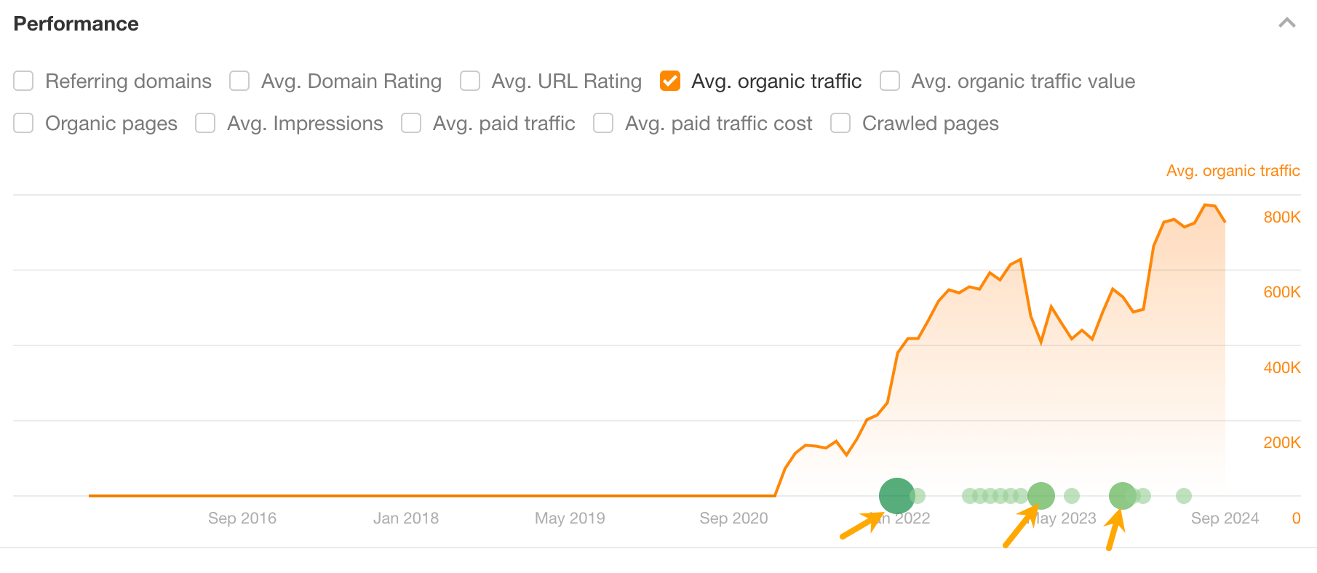
Task: Enable the Organic pages checkbox
Action: 24,123
